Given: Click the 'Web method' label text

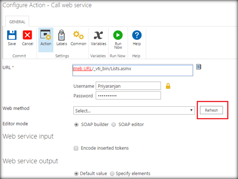Looking at the screenshot, I should [x=16, y=108].
